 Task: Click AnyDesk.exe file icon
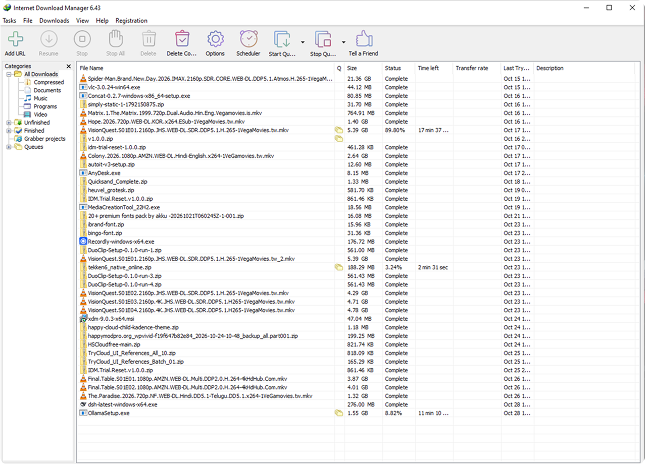(x=83, y=173)
